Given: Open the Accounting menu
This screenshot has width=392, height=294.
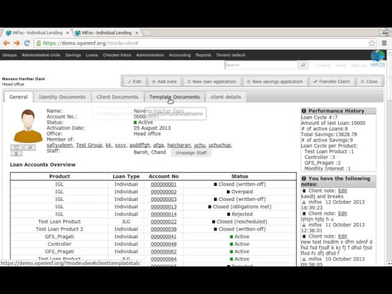Looking at the screenshot, I should [179, 55].
